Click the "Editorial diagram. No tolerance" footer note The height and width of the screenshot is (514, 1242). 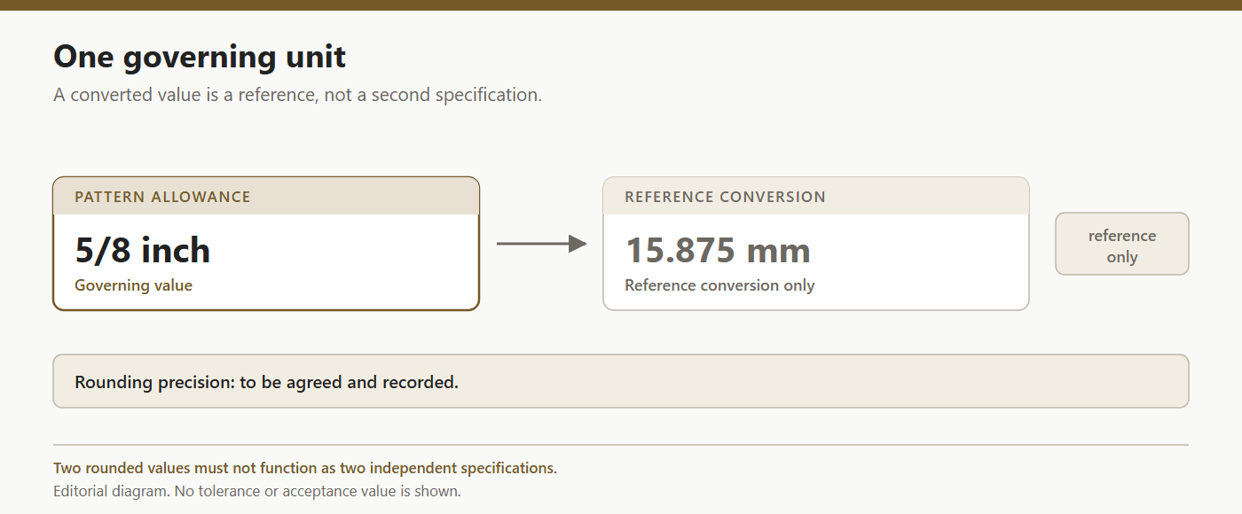click(257, 491)
